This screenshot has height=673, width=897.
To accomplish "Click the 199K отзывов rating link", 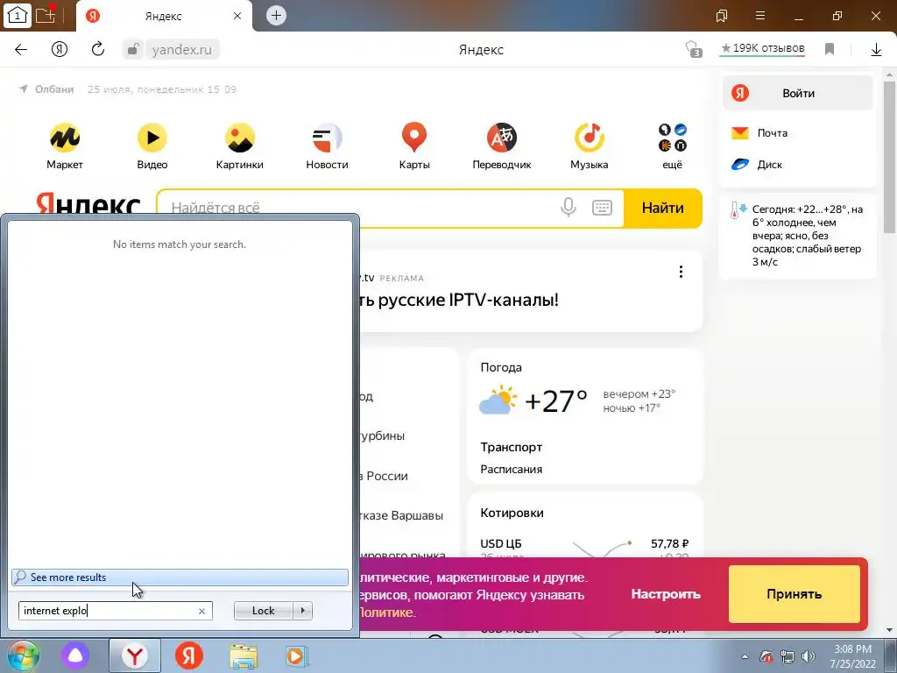I will click(x=762, y=49).
